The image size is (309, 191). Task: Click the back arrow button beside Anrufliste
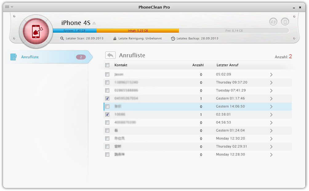110,55
